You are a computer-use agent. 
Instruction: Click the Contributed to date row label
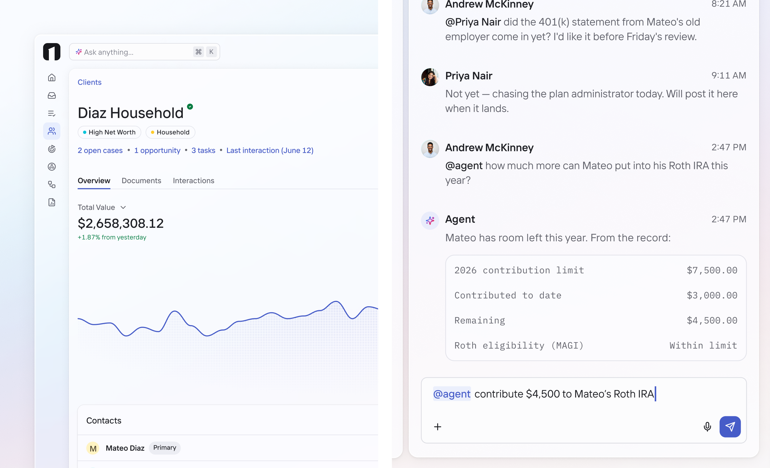click(508, 295)
